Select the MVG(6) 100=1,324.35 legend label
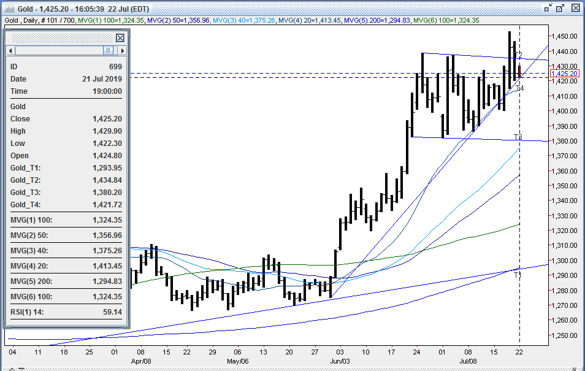This screenshot has height=371, width=585. (x=446, y=20)
